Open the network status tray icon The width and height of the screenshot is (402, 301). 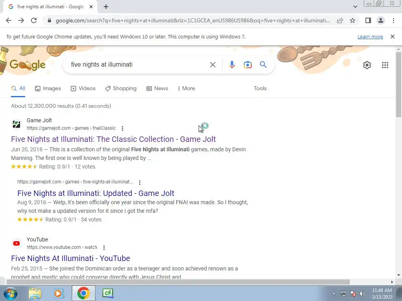pyautogui.click(x=344, y=294)
